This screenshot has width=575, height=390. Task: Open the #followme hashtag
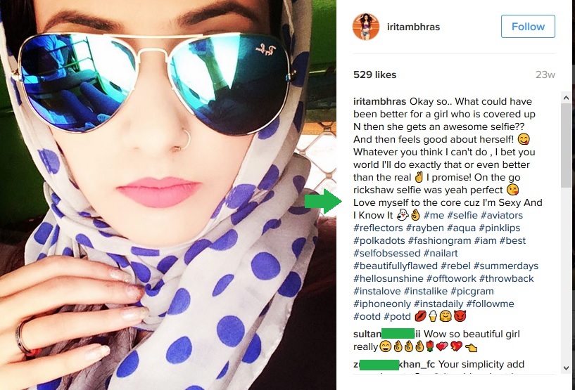tap(490, 304)
